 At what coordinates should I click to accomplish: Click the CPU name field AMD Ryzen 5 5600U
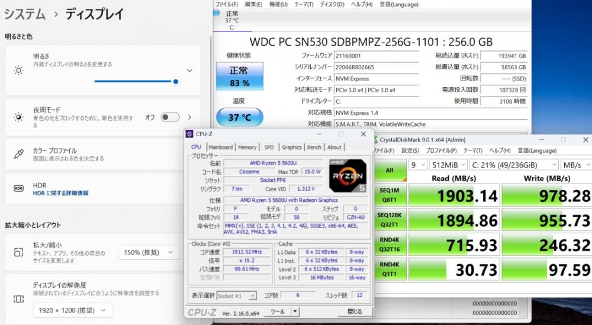point(273,163)
